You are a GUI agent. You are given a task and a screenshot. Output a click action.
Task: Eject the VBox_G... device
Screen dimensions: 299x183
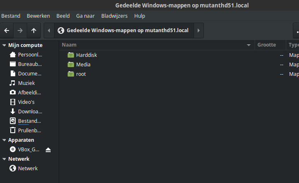[48, 150]
